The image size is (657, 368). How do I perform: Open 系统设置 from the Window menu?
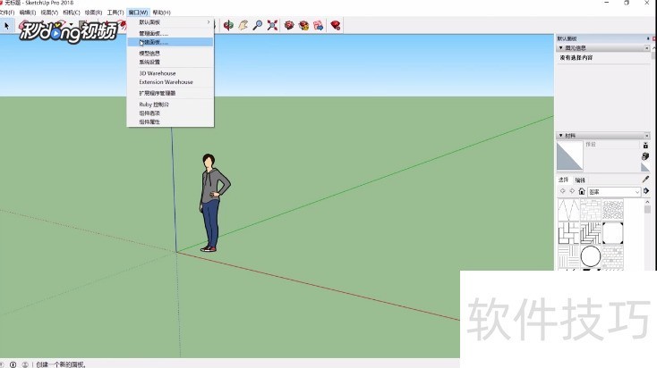pos(171,62)
